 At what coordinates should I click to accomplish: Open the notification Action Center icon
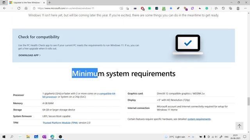pyautogui.click(x=245, y=136)
